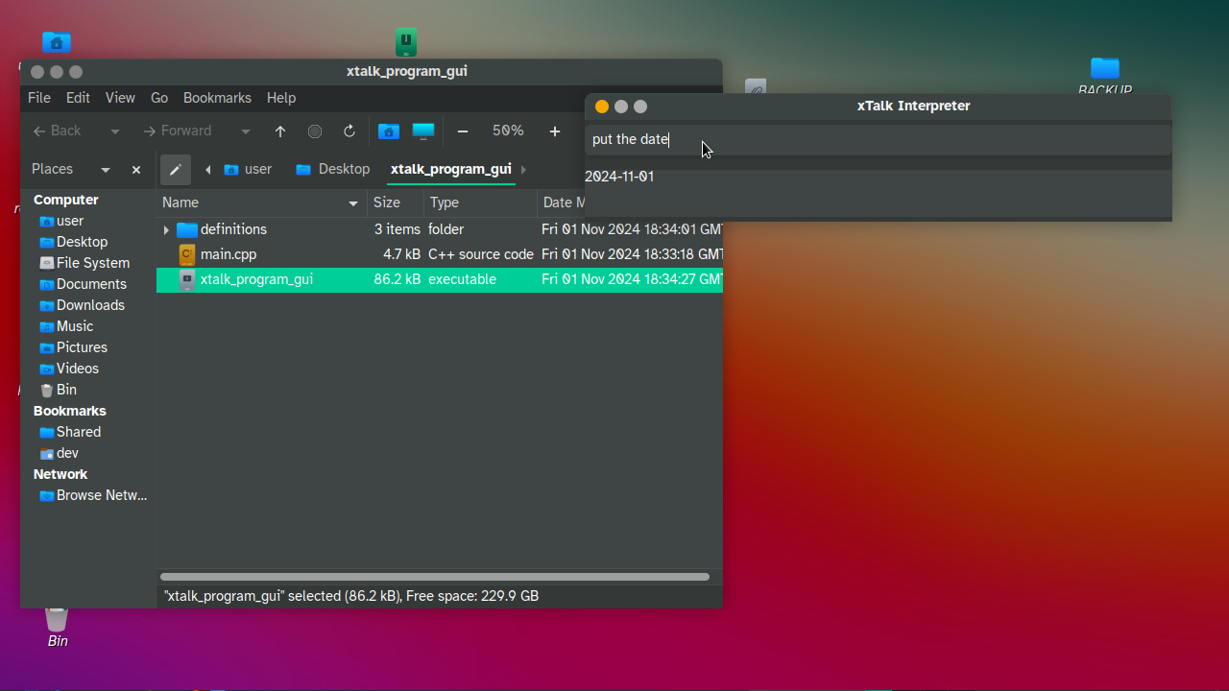Open the Go menu
Viewport: 1229px width, 691px height.
(x=159, y=98)
